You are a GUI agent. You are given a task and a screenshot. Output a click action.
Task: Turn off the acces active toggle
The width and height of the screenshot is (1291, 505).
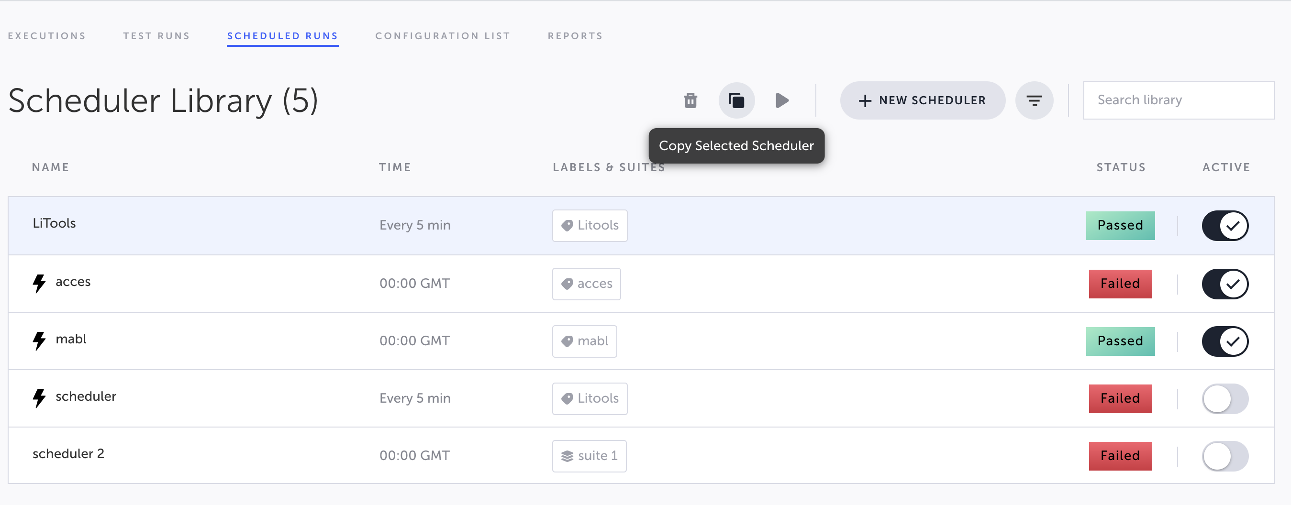(1225, 284)
